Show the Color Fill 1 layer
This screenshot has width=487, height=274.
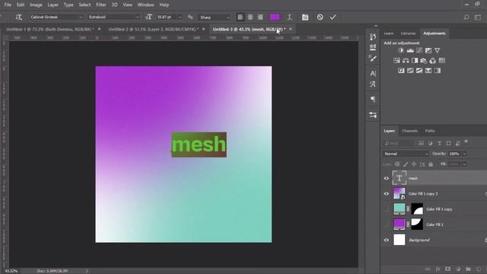tap(387, 225)
